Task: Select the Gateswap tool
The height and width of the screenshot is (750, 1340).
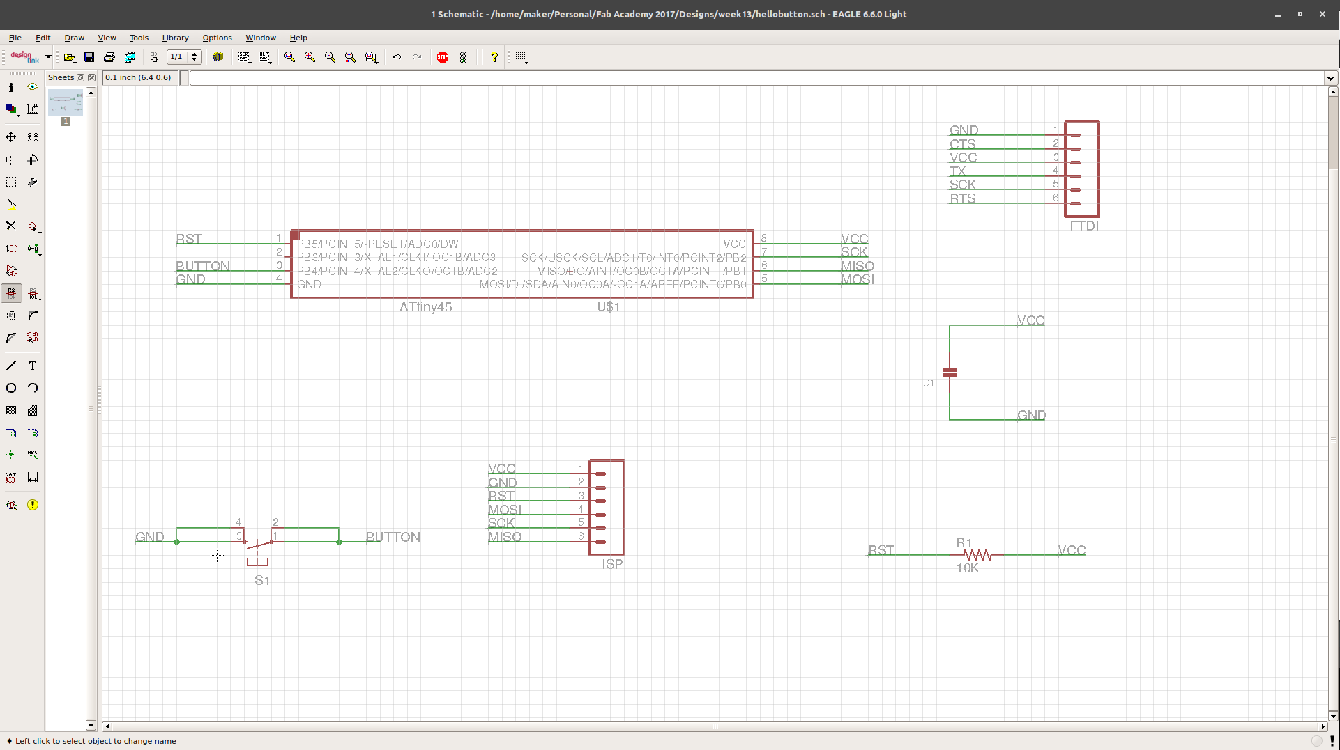Action: pyautogui.click(x=11, y=271)
